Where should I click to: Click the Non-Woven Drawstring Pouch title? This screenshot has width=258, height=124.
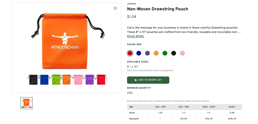157,9
